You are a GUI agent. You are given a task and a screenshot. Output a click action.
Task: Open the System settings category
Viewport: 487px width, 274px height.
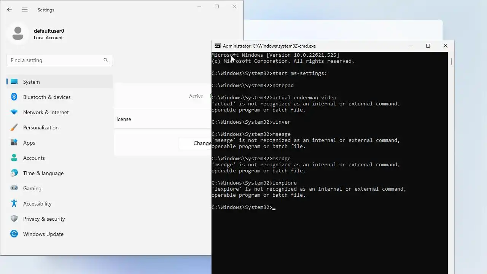tap(60, 81)
